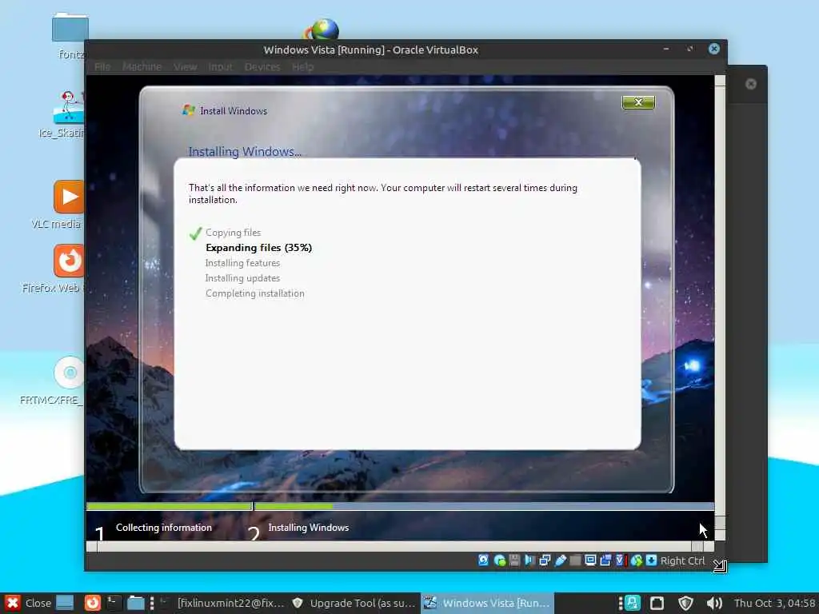Image resolution: width=819 pixels, height=614 pixels.
Task: Click the window resize grip icon
Action: click(720, 565)
